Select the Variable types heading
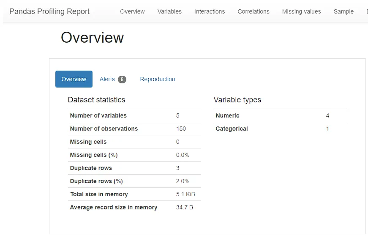The width and height of the screenshot is (368, 236). click(x=237, y=100)
